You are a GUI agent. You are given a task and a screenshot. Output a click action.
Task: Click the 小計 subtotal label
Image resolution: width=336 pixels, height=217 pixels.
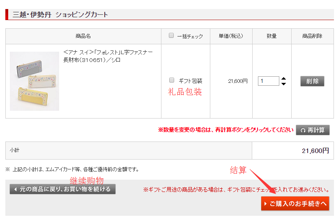point(14,150)
